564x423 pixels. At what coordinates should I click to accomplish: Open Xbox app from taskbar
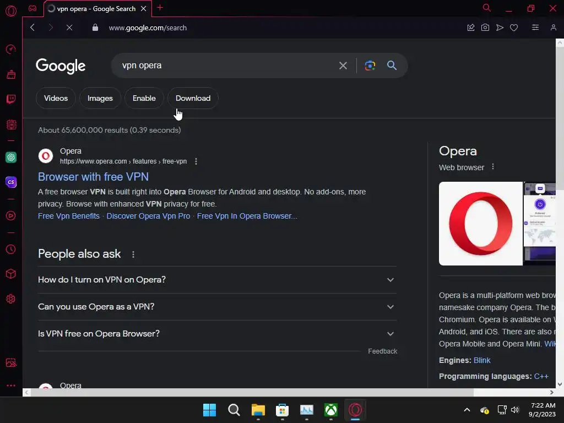[331, 410]
